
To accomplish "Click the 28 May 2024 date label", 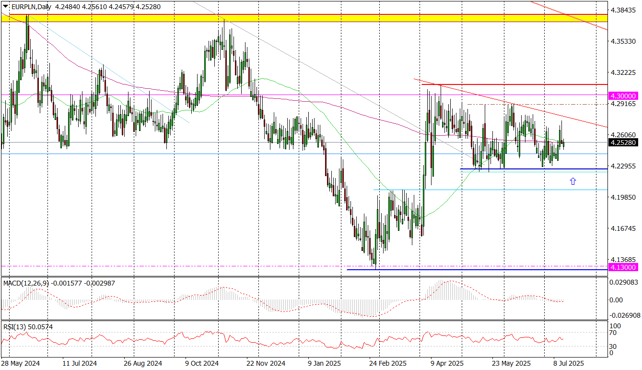I will click(x=21, y=363).
